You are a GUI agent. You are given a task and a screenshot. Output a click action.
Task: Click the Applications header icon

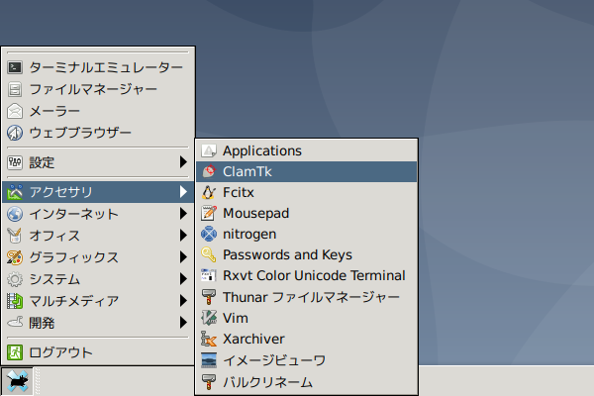209,150
